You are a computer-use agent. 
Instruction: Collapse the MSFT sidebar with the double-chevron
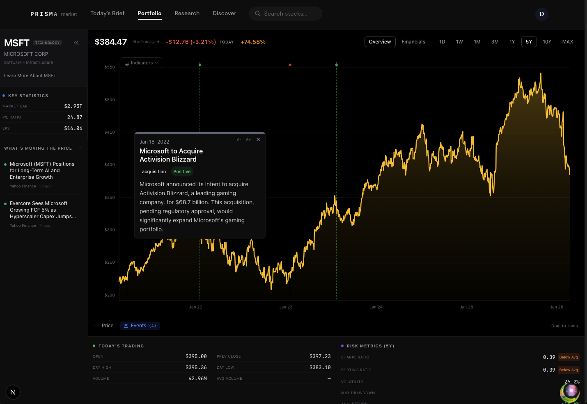coord(76,42)
